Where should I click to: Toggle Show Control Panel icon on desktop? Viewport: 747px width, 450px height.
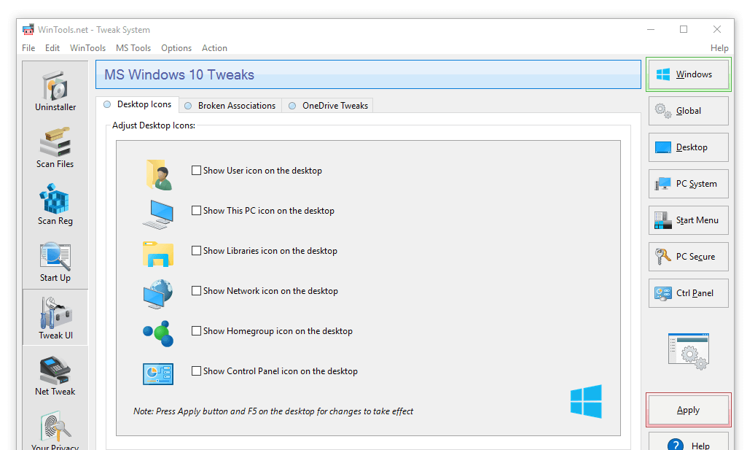click(x=196, y=371)
